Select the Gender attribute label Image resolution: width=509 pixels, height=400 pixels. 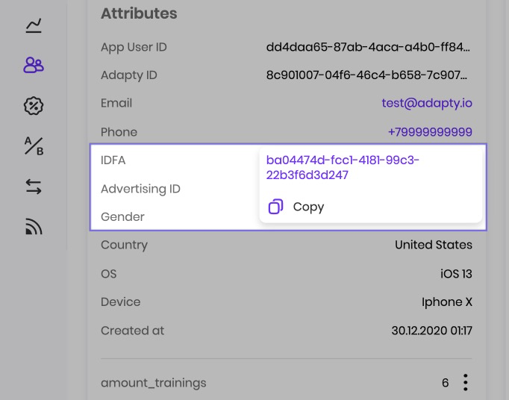point(122,217)
